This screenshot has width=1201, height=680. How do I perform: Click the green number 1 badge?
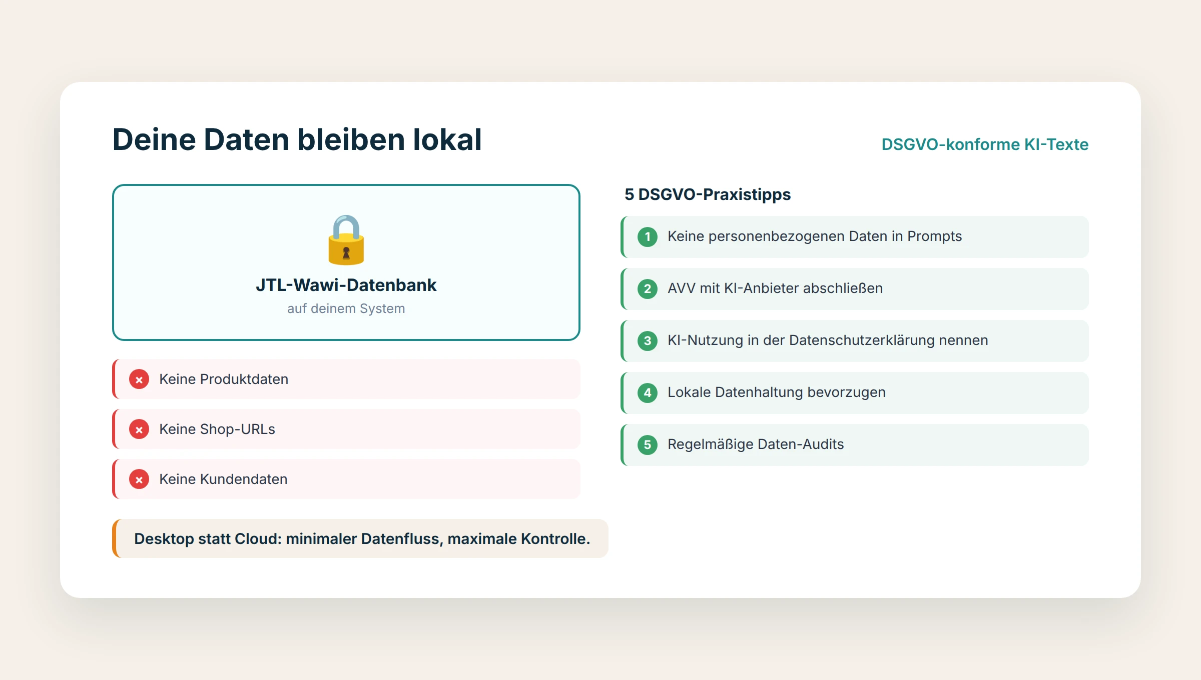(648, 236)
